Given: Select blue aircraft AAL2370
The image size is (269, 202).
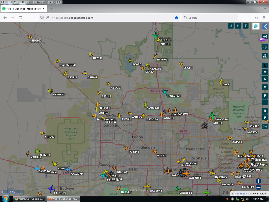Looking at the screenshot, I should 68,170.
